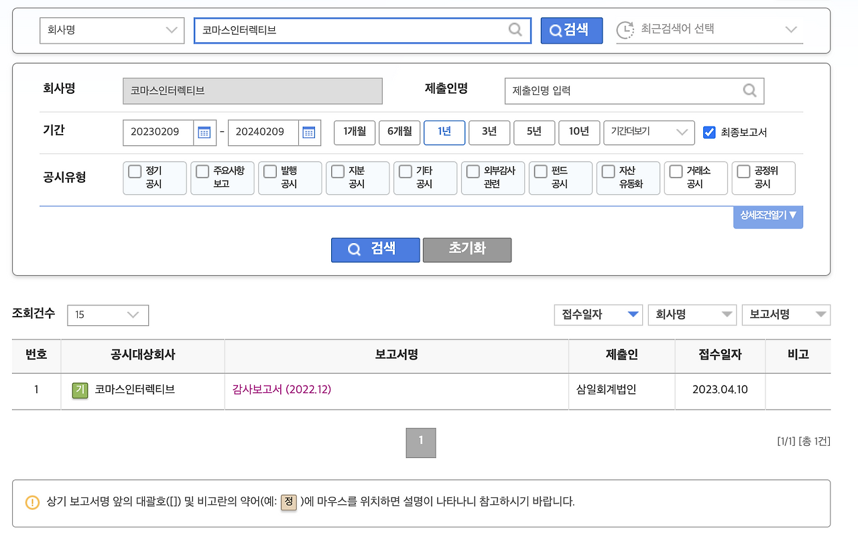Open the 기간더보기 period dropdown

coord(648,133)
